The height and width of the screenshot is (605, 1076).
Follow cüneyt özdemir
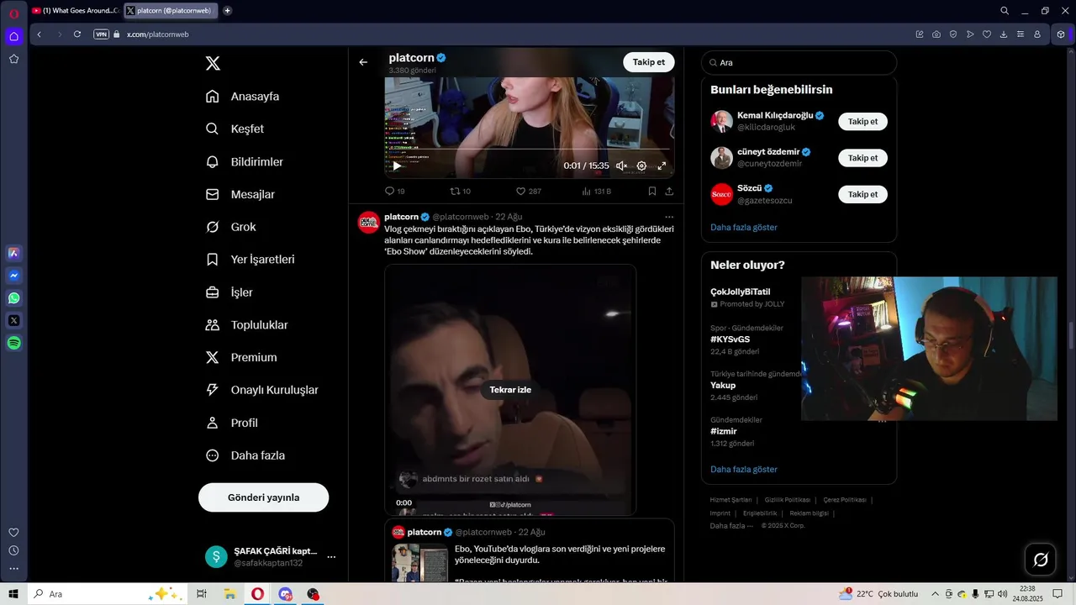click(x=862, y=158)
